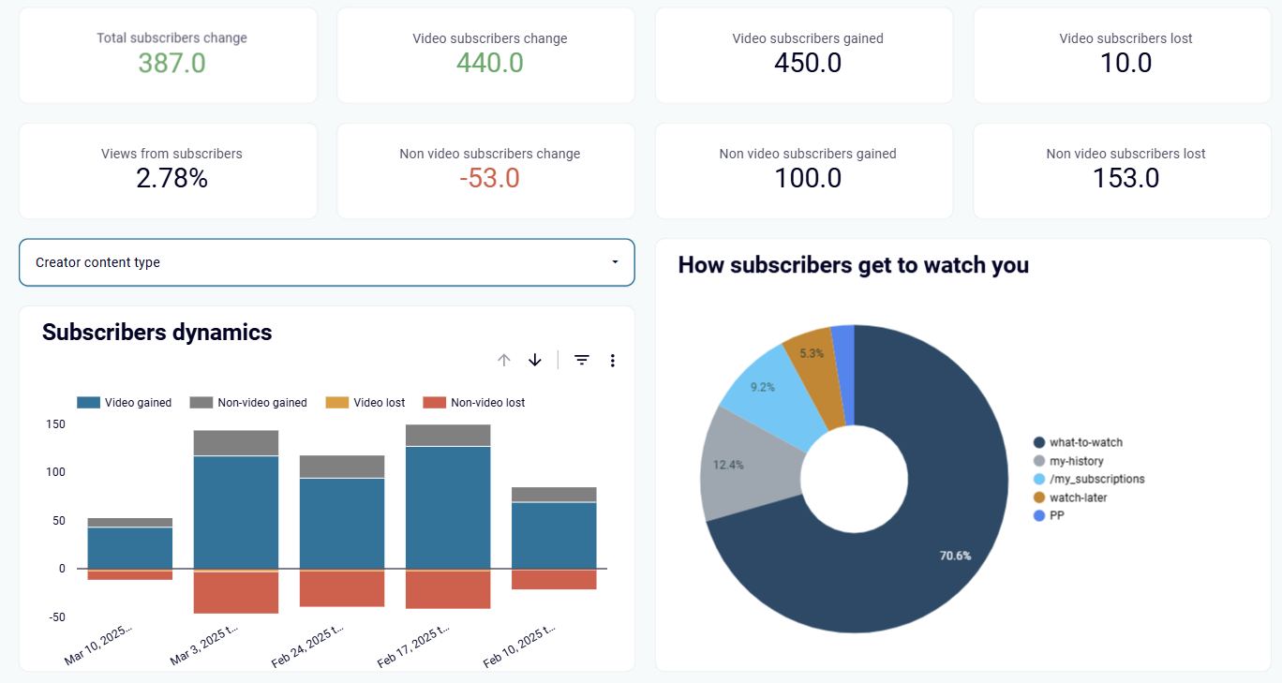Image resolution: width=1282 pixels, height=683 pixels.
Task: Click the gray Non-video gained bar for Feb 24
Action: click(342, 467)
